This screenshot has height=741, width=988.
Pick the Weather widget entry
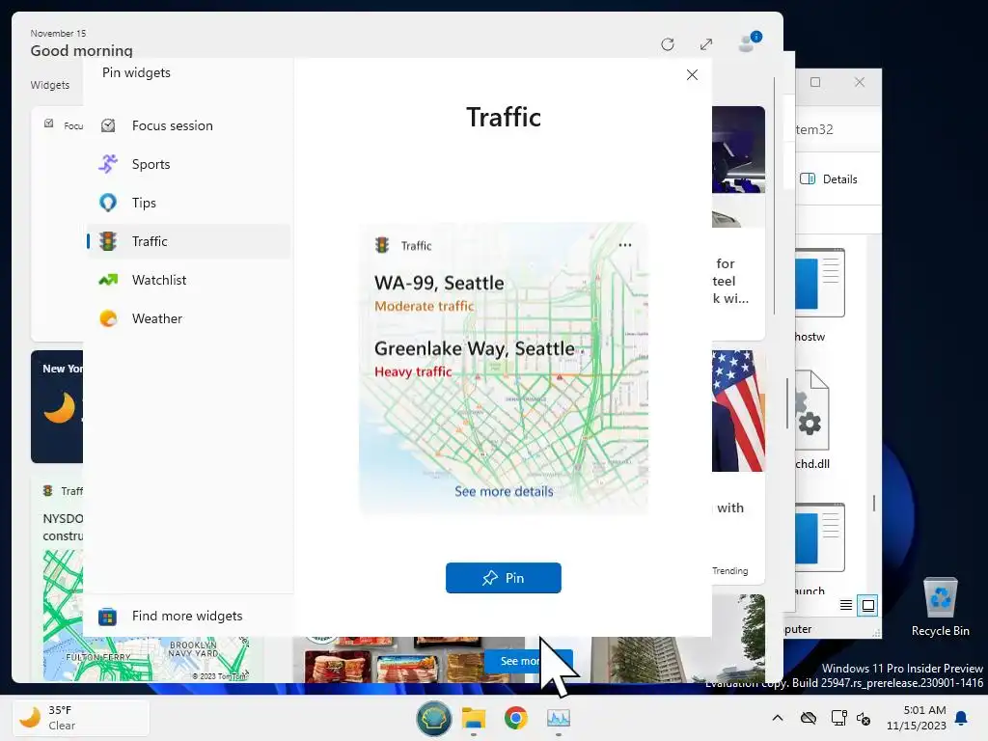click(x=188, y=318)
